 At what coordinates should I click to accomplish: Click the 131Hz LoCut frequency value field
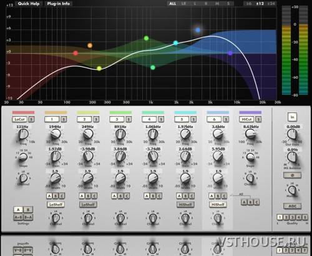pos(22,127)
